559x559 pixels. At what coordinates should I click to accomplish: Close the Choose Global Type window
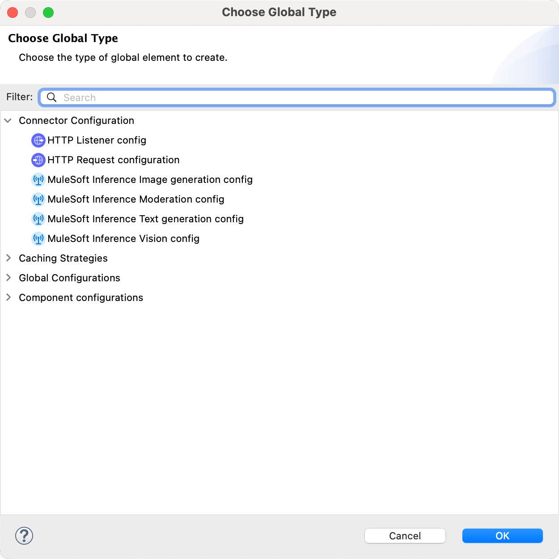click(x=13, y=13)
